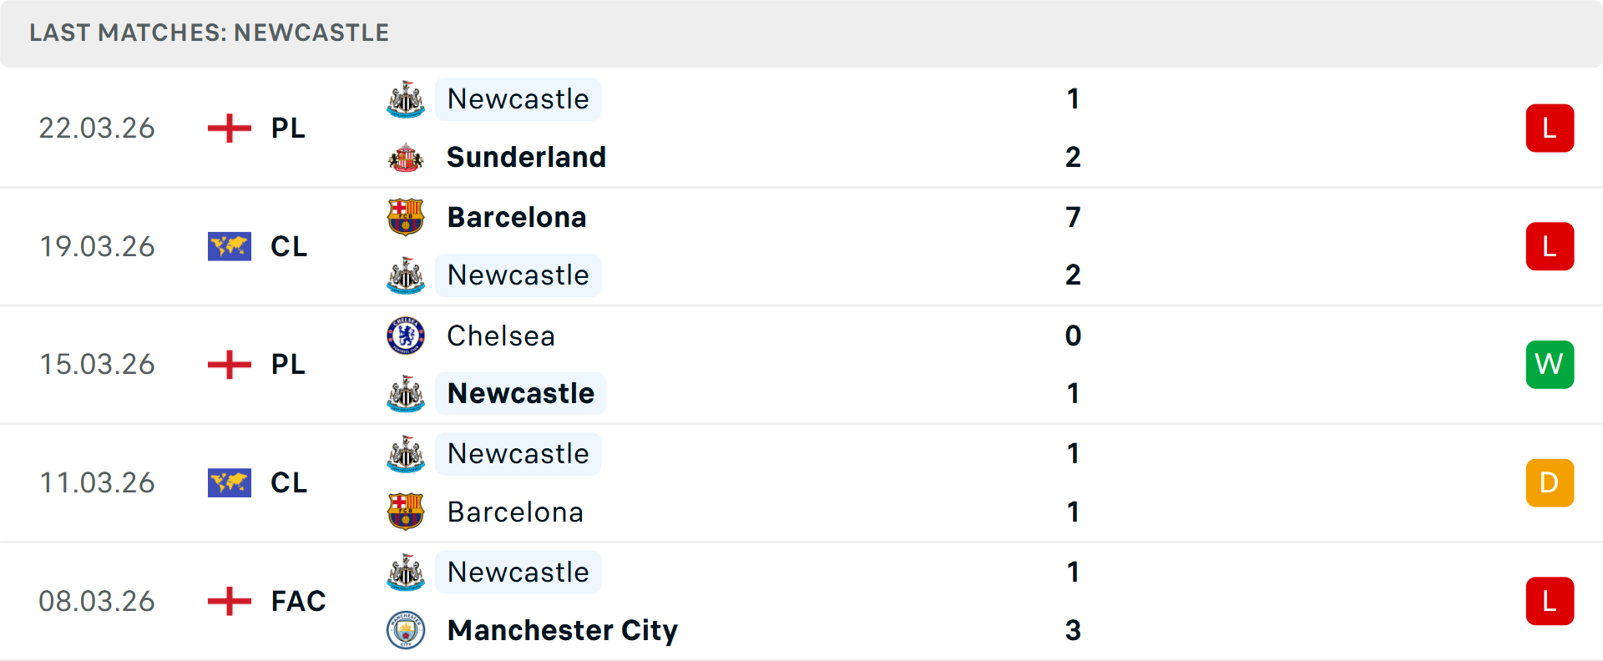This screenshot has width=1603, height=661.
Task: Click the Newcastle club crest next to Sunderland match
Action: [x=406, y=98]
